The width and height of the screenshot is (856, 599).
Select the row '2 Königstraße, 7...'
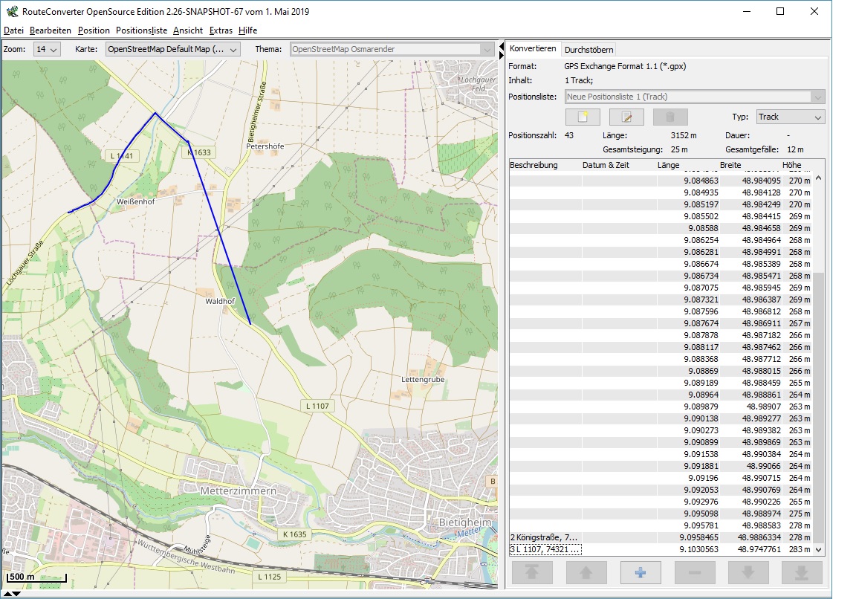tap(545, 537)
